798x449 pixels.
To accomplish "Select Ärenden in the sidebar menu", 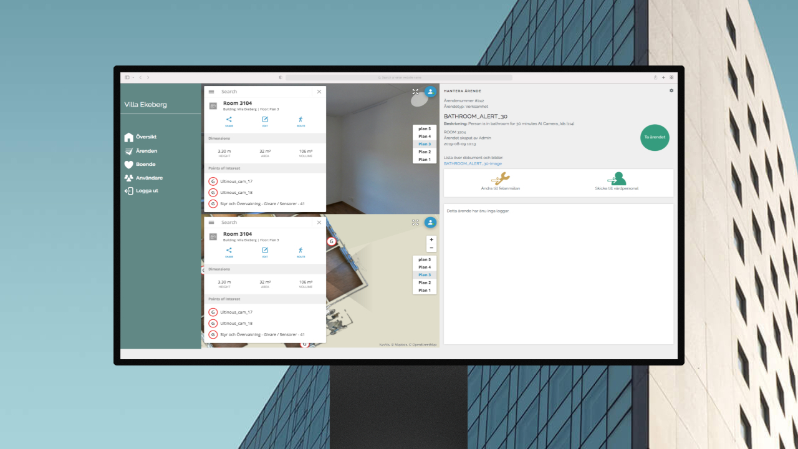I will (145, 150).
